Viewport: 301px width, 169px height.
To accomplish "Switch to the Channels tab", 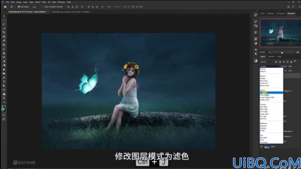I will pos(271,57).
